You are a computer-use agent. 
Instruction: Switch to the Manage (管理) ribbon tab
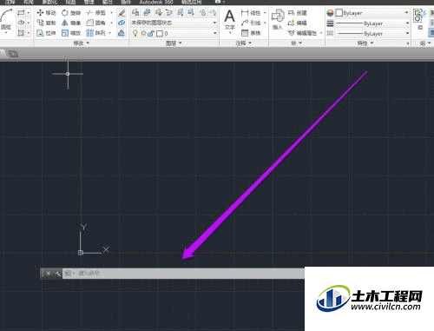89,2
